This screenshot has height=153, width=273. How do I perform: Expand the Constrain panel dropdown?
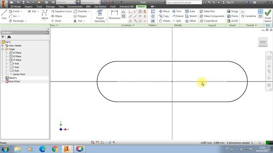128,25
